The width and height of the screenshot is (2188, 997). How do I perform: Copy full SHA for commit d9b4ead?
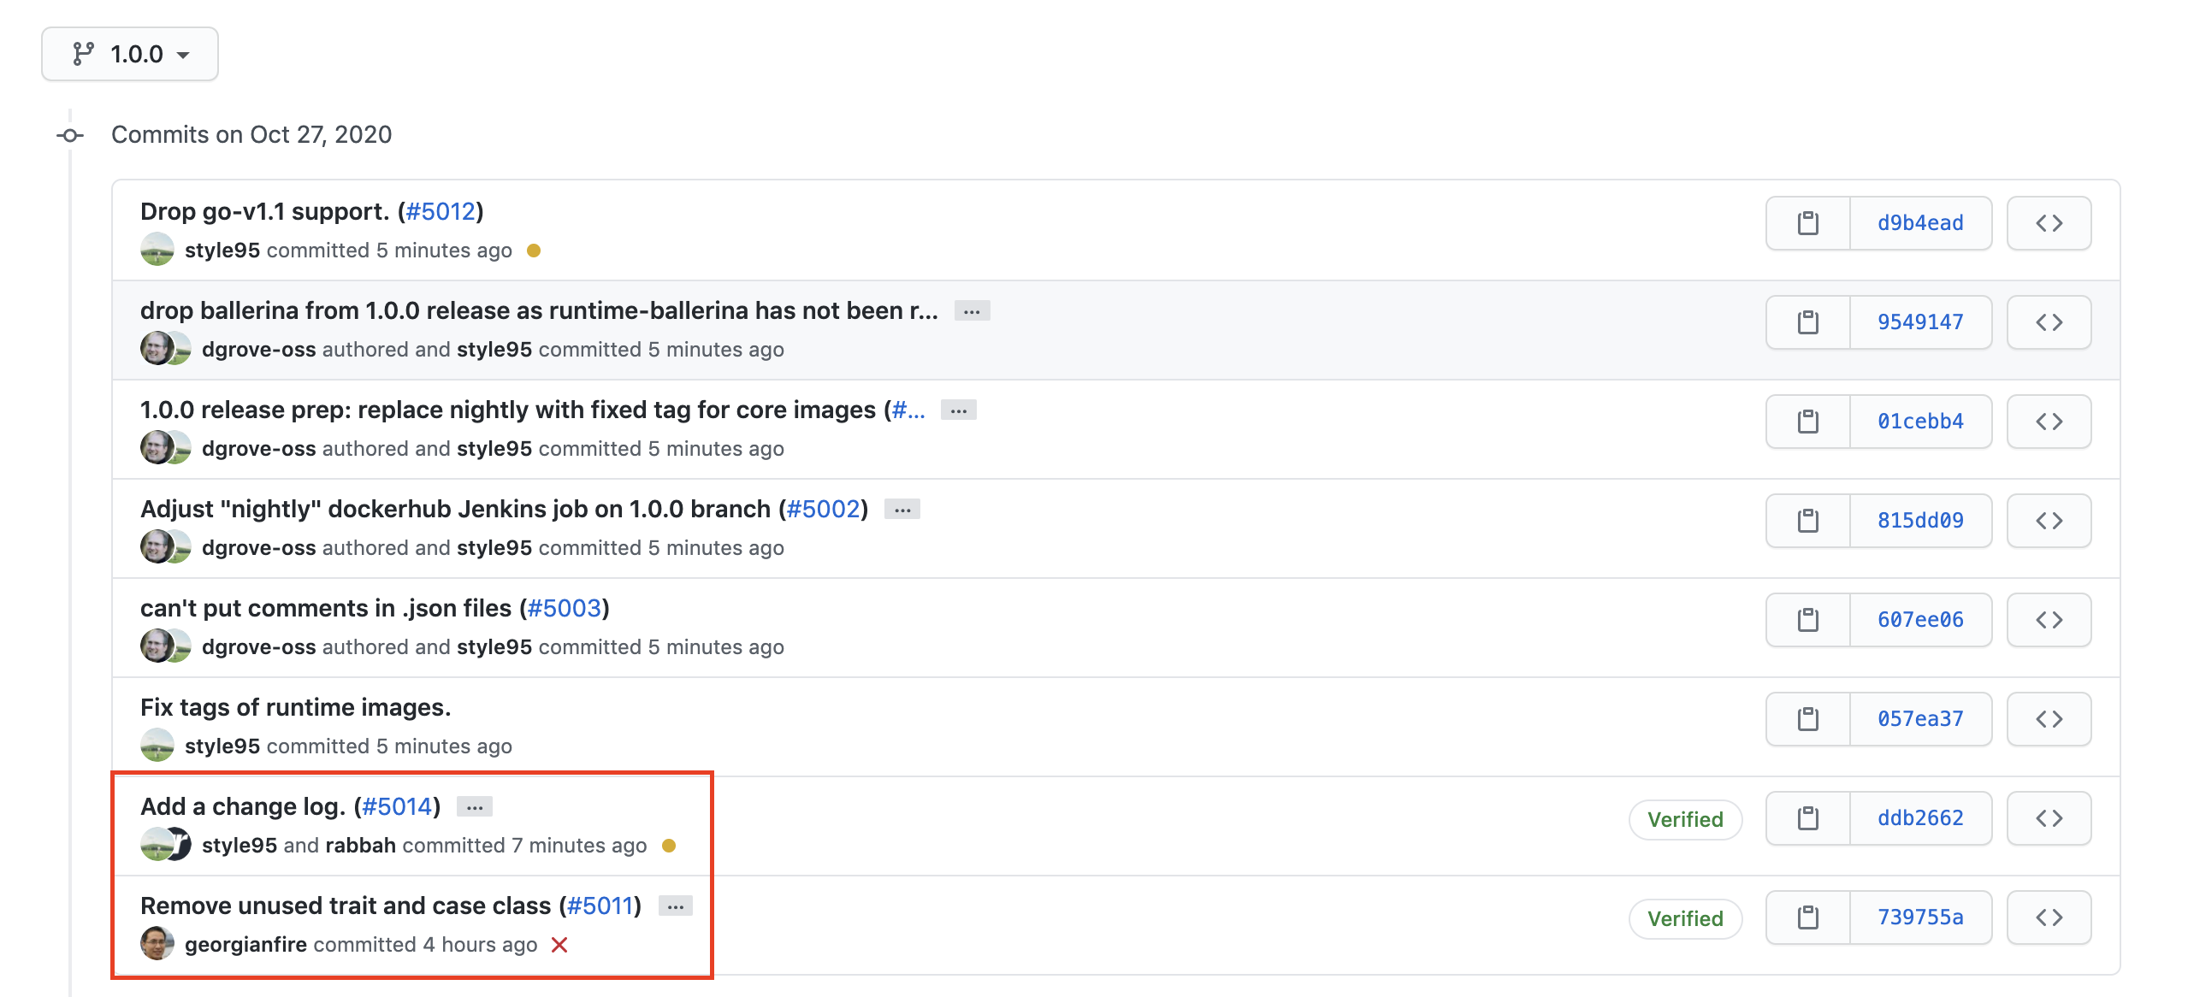(1807, 223)
